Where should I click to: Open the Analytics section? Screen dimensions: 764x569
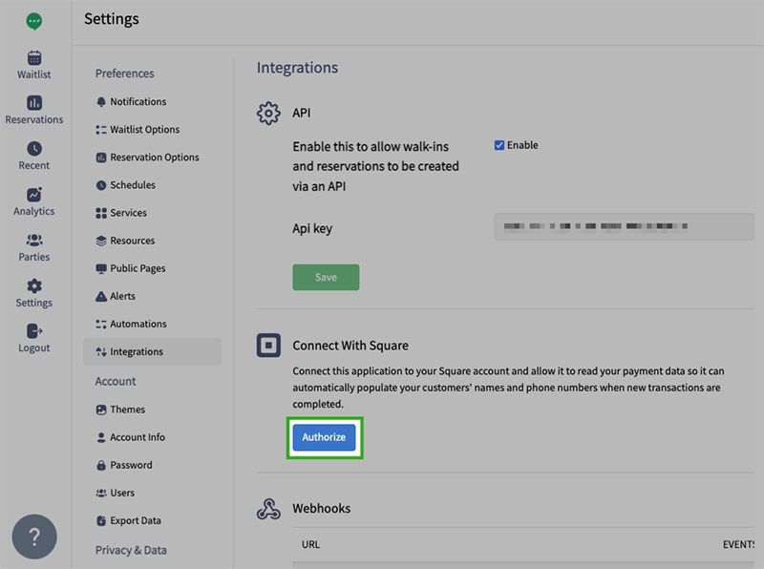(x=33, y=200)
